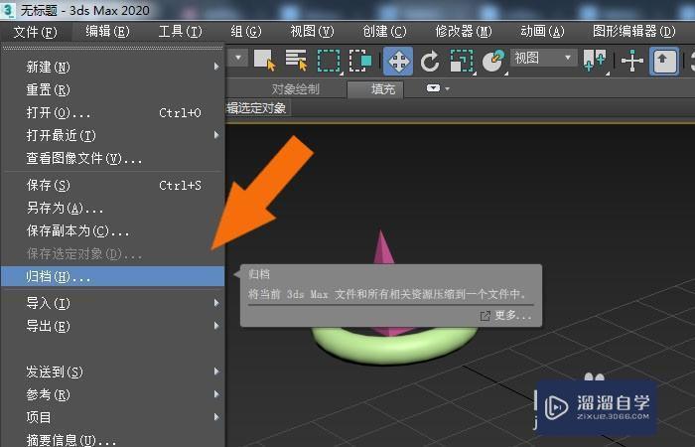The width and height of the screenshot is (695, 447).
Task: Open the 动画(A) menu
Action: coord(542,32)
